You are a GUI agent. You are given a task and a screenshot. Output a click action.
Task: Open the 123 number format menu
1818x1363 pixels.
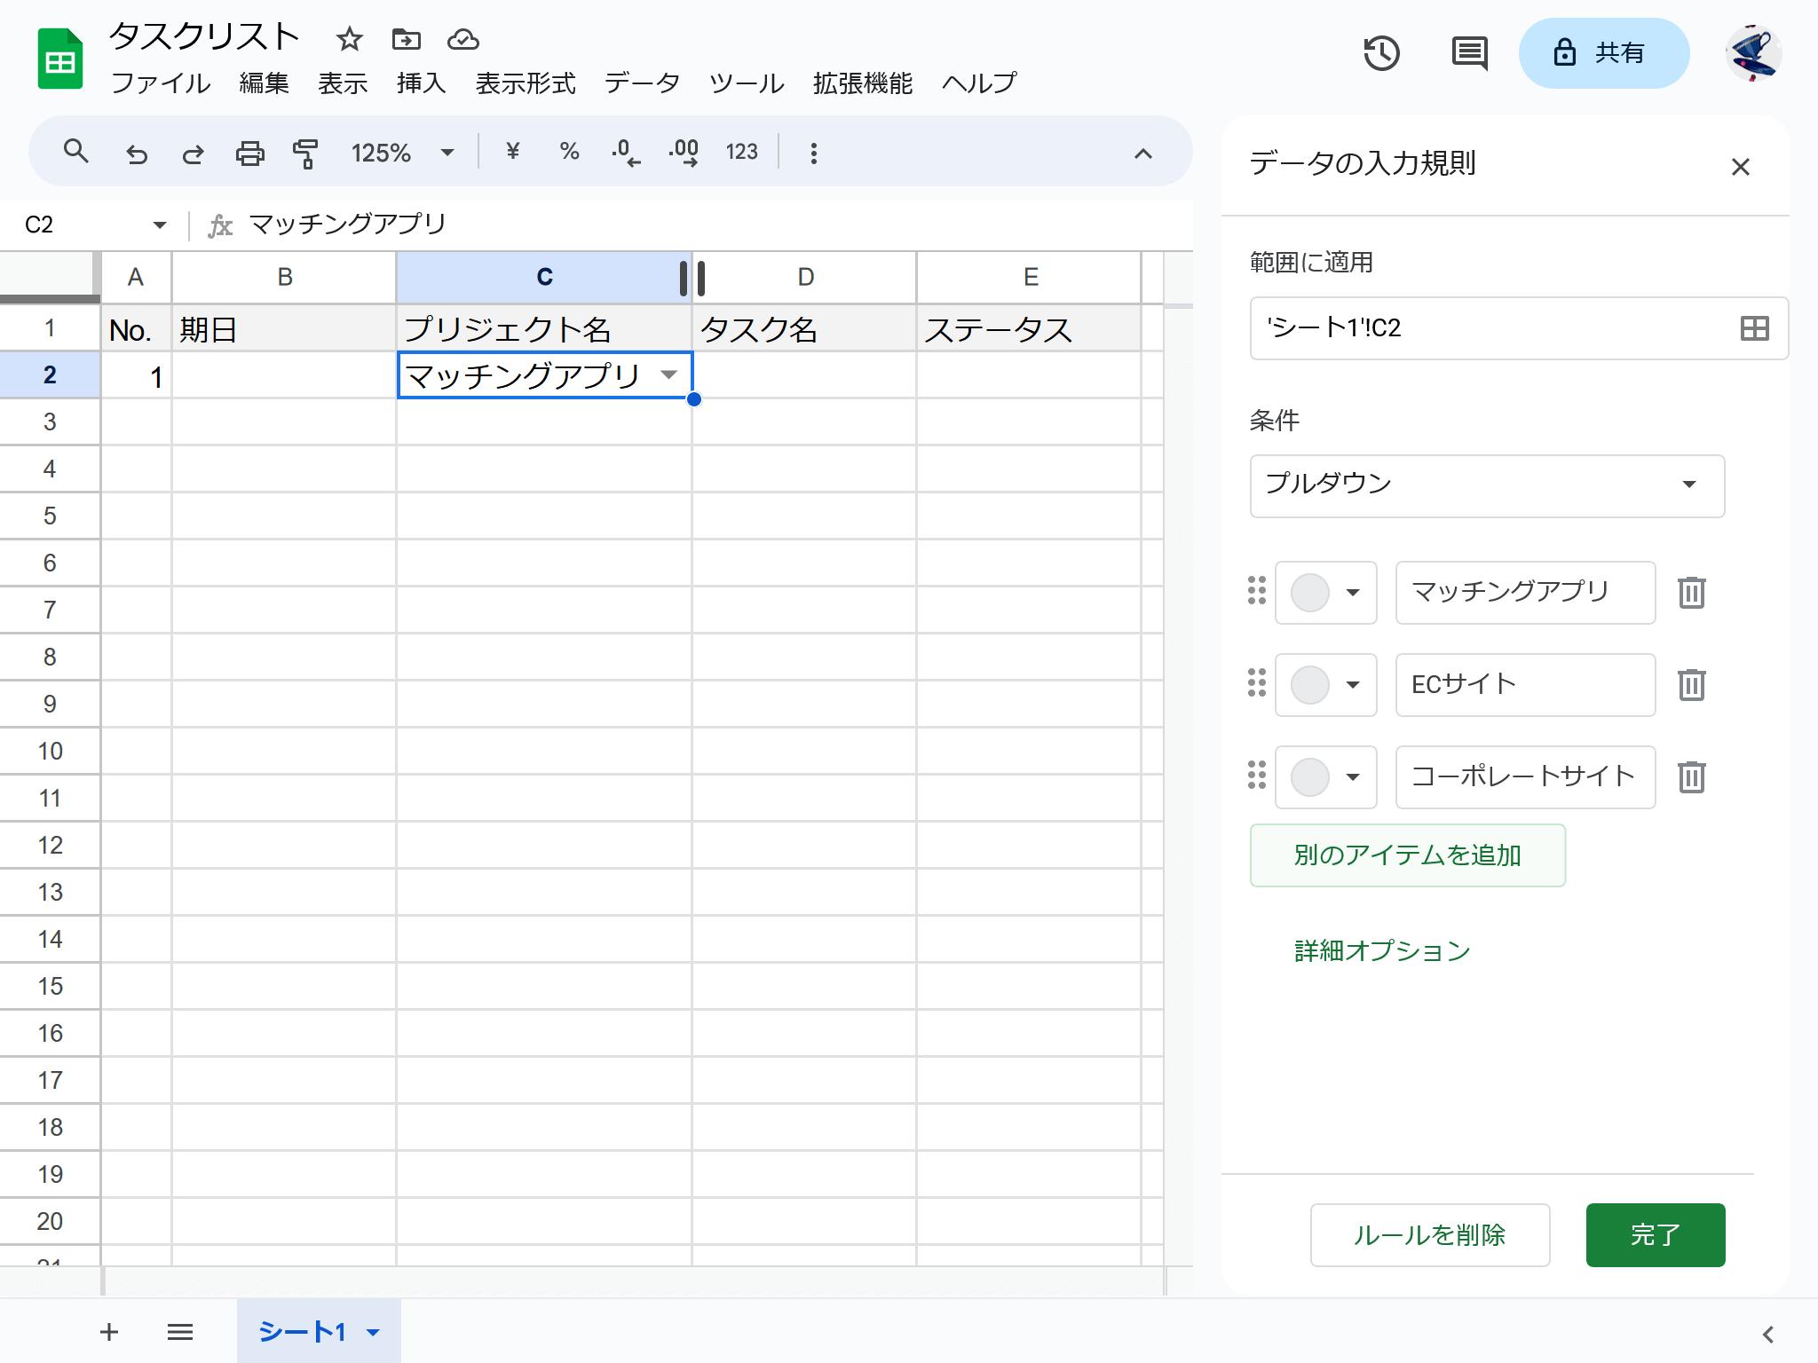pyautogui.click(x=741, y=152)
